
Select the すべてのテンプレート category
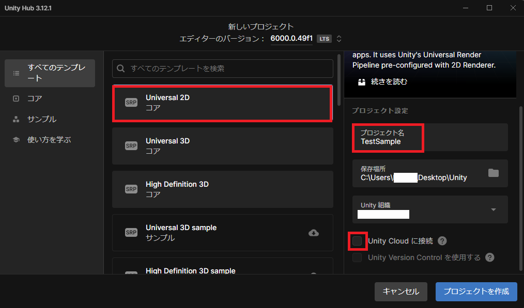[50, 73]
